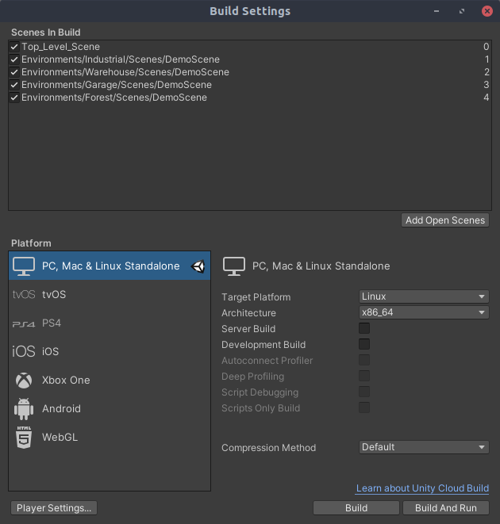Select the PC, Mac & Linux Standalone label in the platform list
This screenshot has height=524, width=500.
click(x=111, y=266)
